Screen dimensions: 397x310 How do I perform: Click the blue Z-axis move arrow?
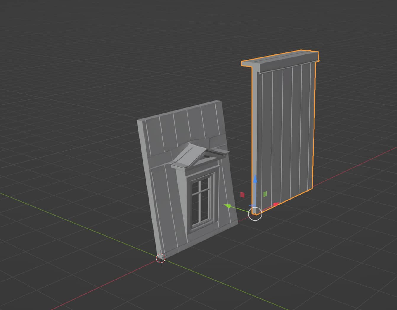255,180
